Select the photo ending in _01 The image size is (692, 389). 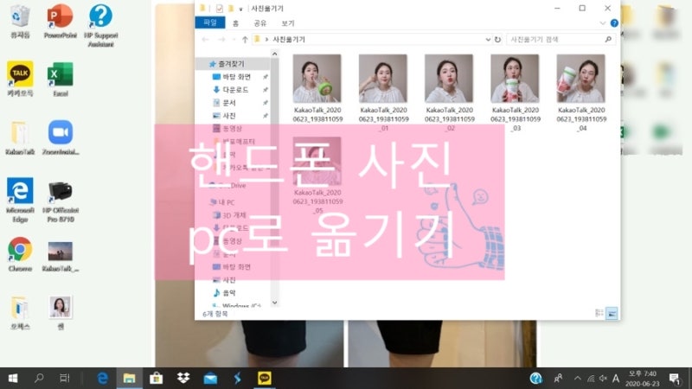point(382,79)
